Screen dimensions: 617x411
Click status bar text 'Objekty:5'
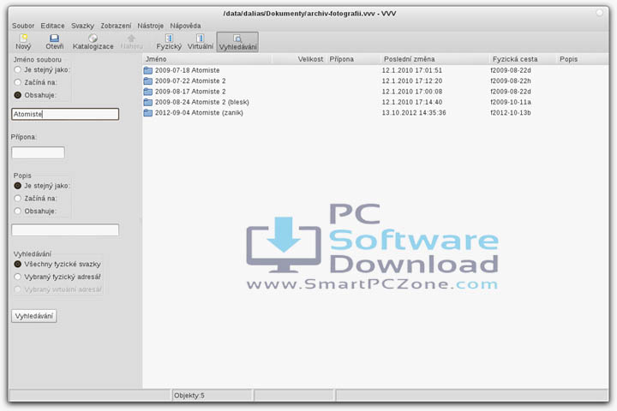(189, 396)
